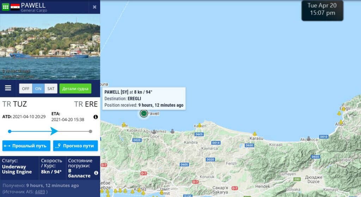The image size is (361, 197).
Task: Click the yellow port marker at Şile
Action: [x=124, y=125]
